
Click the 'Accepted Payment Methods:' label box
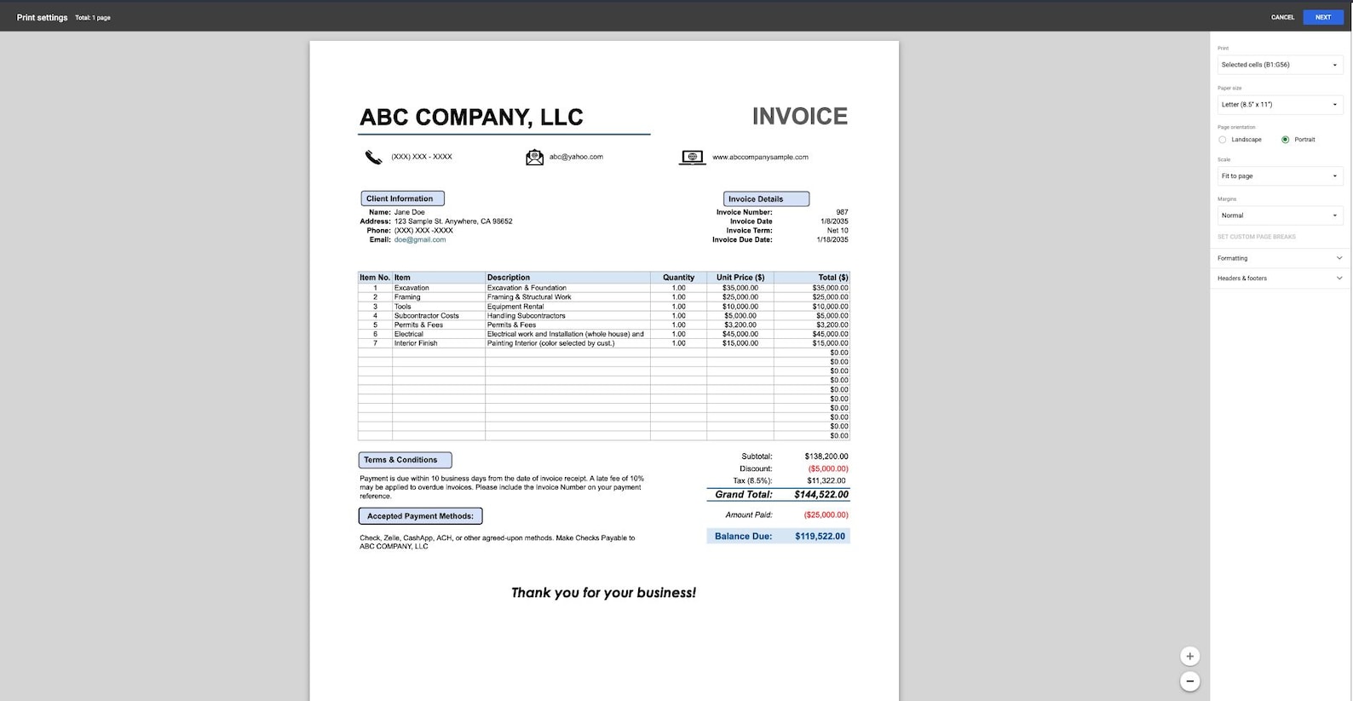pos(420,516)
